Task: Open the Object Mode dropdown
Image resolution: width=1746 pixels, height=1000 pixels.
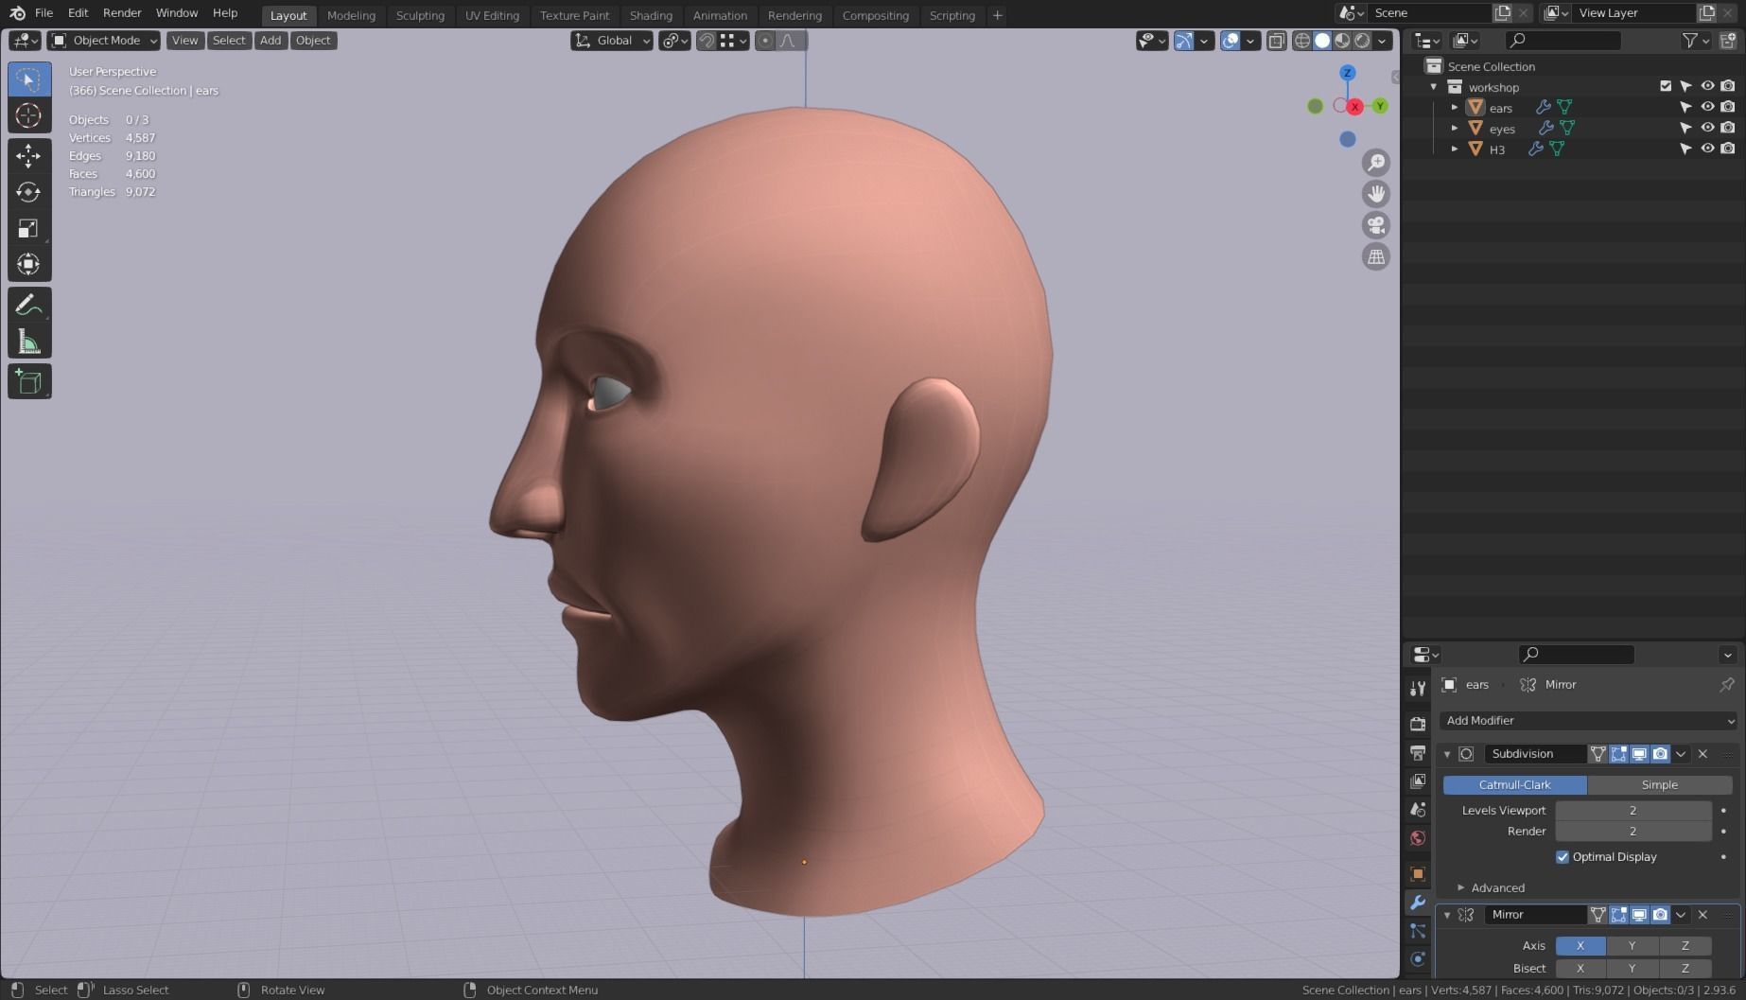Action: (x=104, y=41)
